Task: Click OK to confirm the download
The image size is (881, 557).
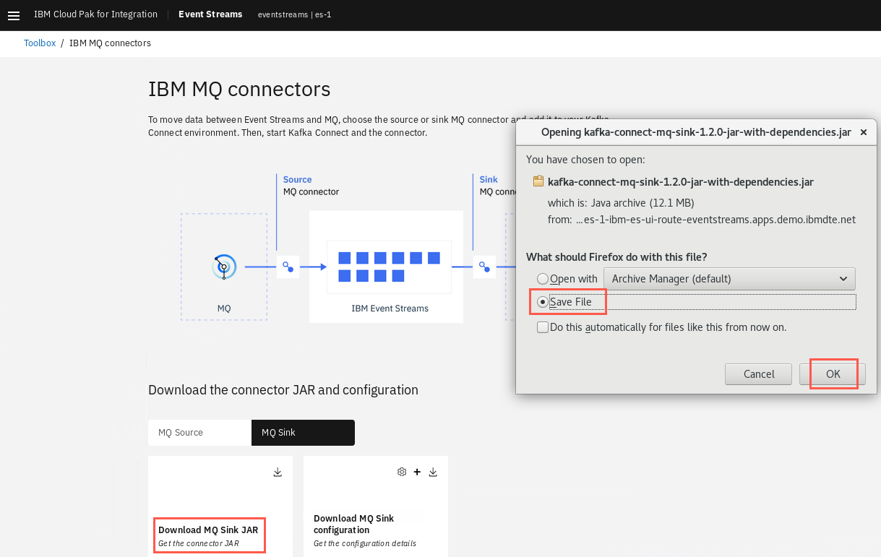Action: tap(833, 374)
